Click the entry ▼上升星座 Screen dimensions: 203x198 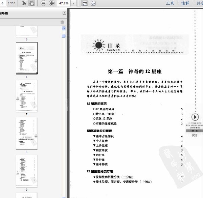coord(100,146)
